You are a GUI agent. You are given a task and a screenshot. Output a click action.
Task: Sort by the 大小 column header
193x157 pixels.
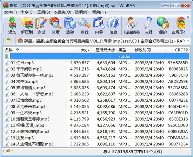point(79,50)
